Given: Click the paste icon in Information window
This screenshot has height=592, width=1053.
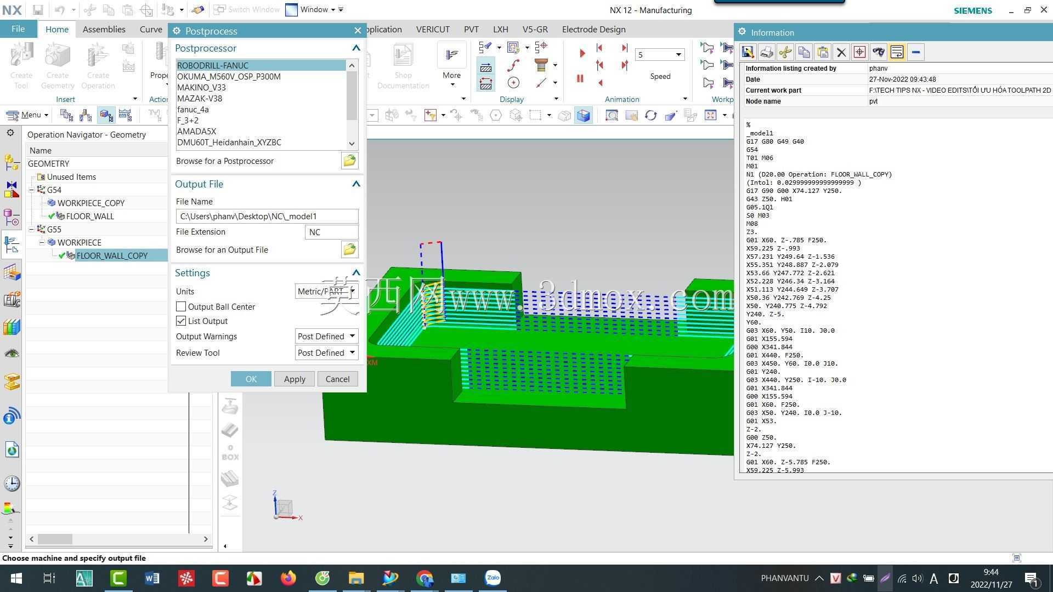Looking at the screenshot, I should (822, 52).
